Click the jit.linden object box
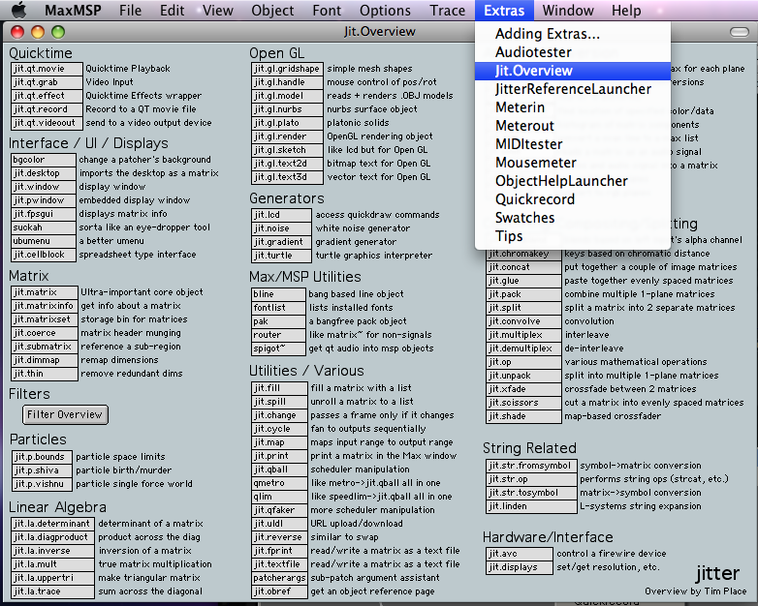Image resolution: width=758 pixels, height=606 pixels. (531, 506)
